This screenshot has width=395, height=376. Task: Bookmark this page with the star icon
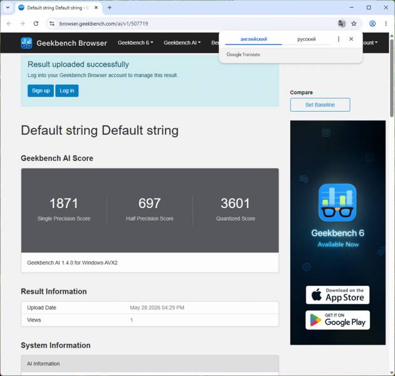click(354, 24)
